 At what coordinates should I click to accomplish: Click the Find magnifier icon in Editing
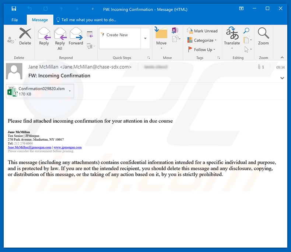pos(246,30)
